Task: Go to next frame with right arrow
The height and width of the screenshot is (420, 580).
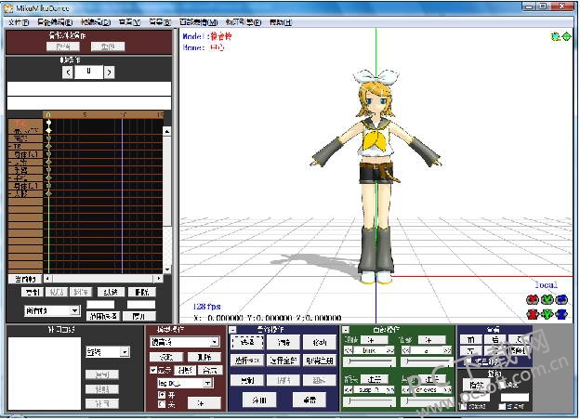Action: [109, 72]
